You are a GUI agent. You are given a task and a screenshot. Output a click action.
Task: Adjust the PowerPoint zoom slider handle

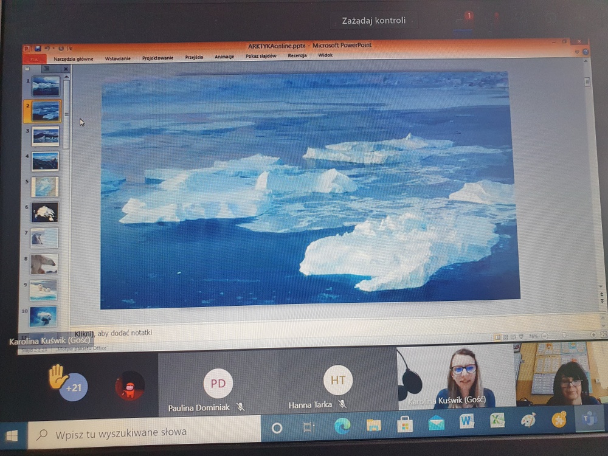click(x=564, y=335)
